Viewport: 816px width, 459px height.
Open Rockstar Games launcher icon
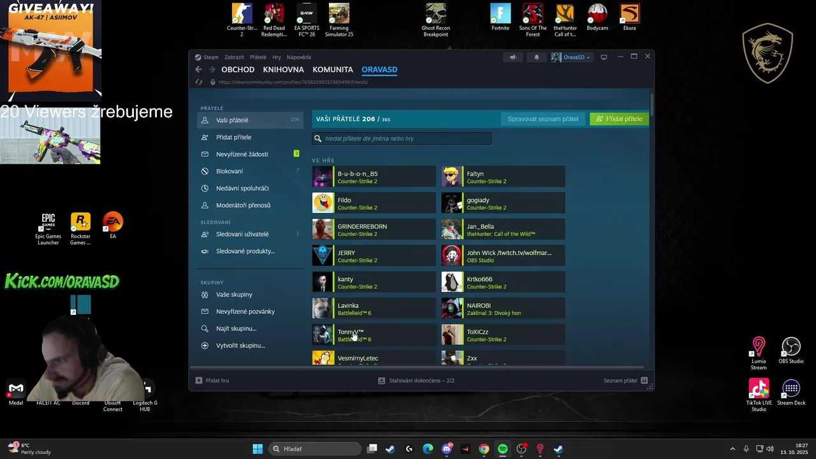[80, 229]
